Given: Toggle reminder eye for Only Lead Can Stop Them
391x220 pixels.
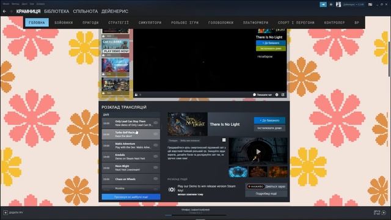Looking at the screenshot, I should (x=156, y=123).
